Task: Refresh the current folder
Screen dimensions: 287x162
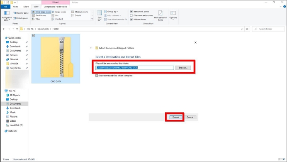Action: click(247, 29)
